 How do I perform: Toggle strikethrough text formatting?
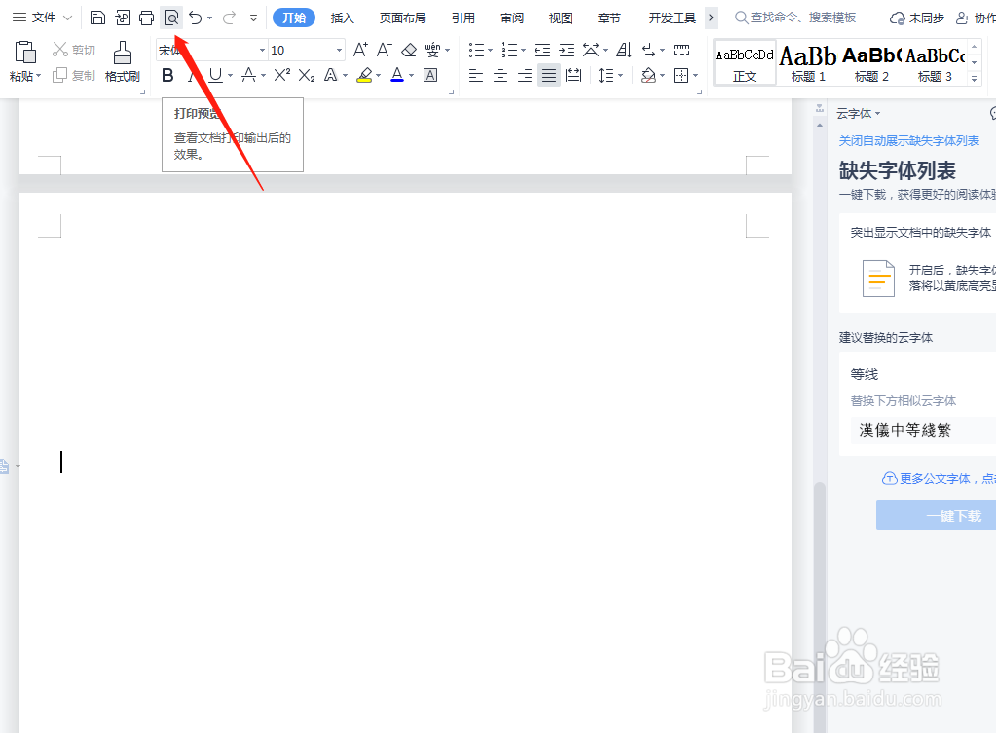click(249, 76)
